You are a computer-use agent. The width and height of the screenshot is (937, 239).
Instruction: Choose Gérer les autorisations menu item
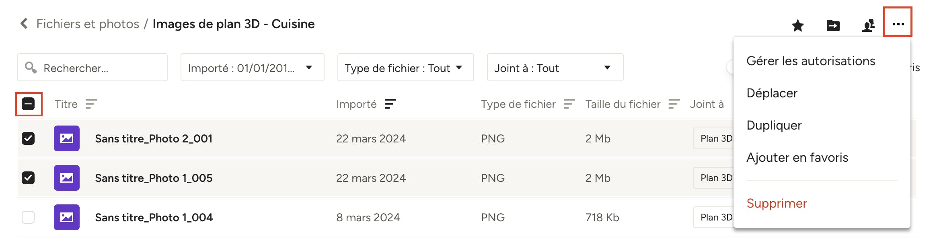pyautogui.click(x=811, y=61)
